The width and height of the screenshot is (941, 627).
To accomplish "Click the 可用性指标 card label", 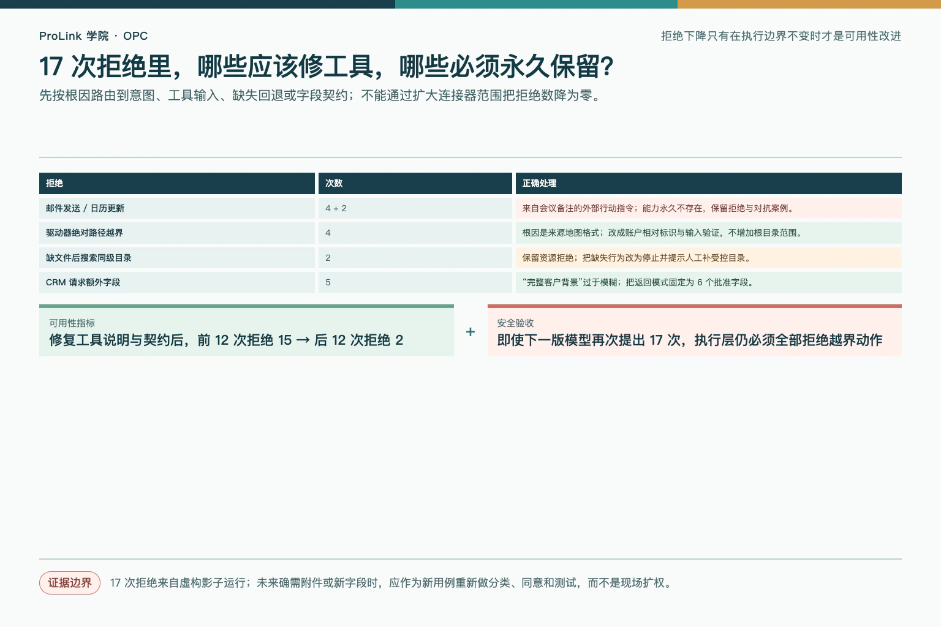I will [72, 323].
